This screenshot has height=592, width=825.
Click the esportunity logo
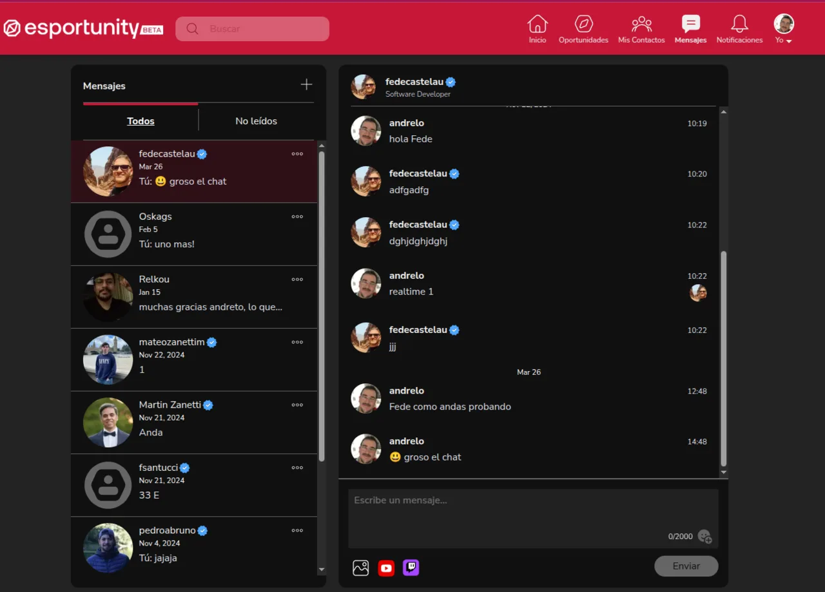pyautogui.click(x=83, y=28)
